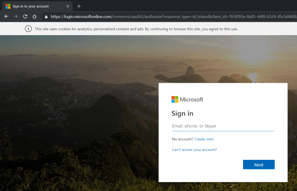Open the "Create one!" account link
The image size is (297, 191).
(x=204, y=139)
